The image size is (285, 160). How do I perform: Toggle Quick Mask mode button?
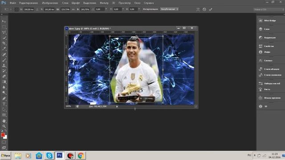[x=4, y=142]
